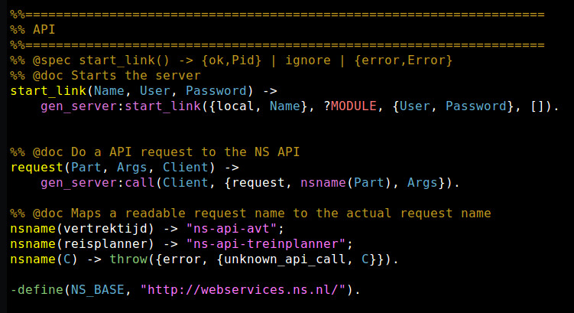Click the API comment heading

[44, 29]
